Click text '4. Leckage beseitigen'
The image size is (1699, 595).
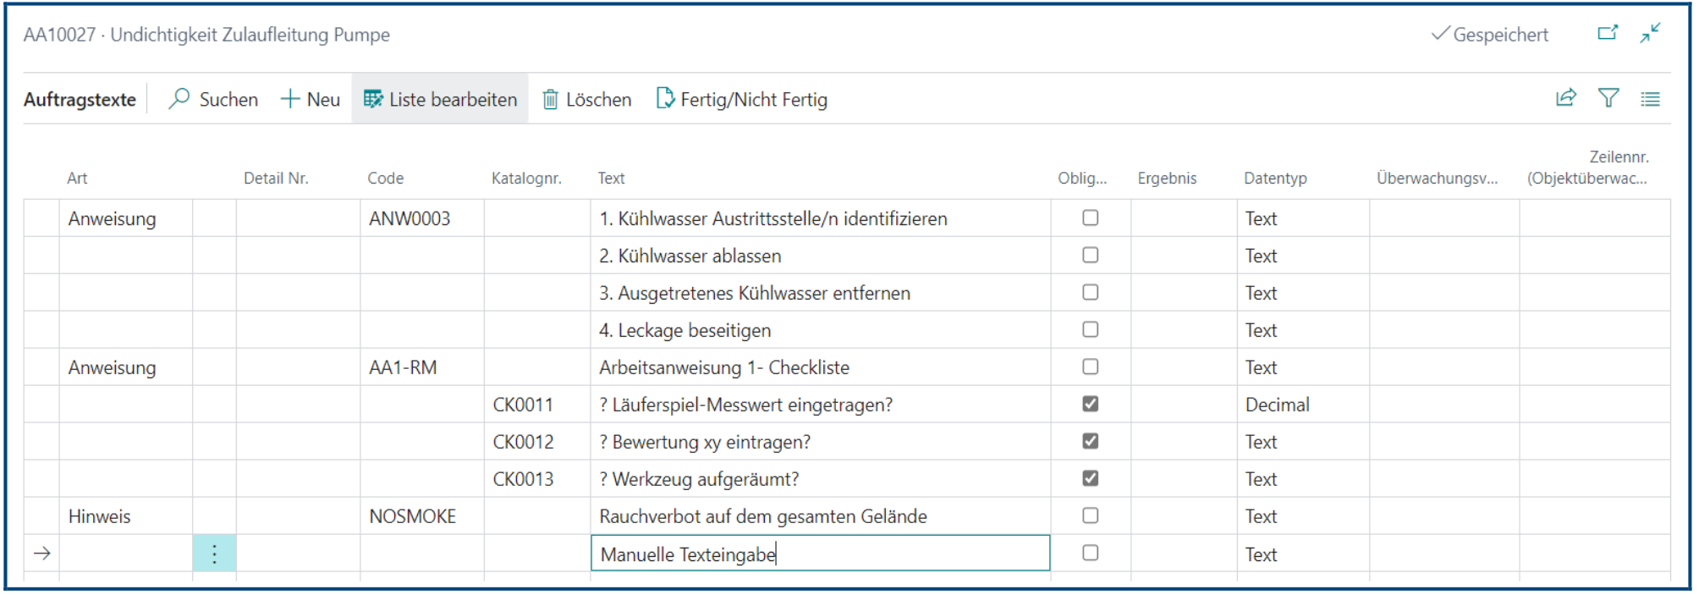(685, 331)
